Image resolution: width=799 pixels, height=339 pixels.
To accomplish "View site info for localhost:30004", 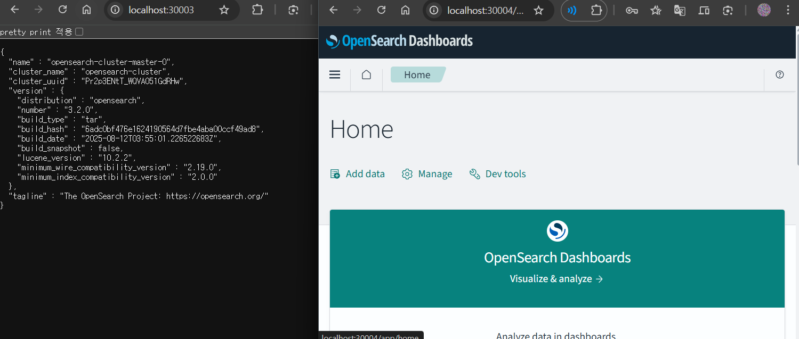I will 434,10.
